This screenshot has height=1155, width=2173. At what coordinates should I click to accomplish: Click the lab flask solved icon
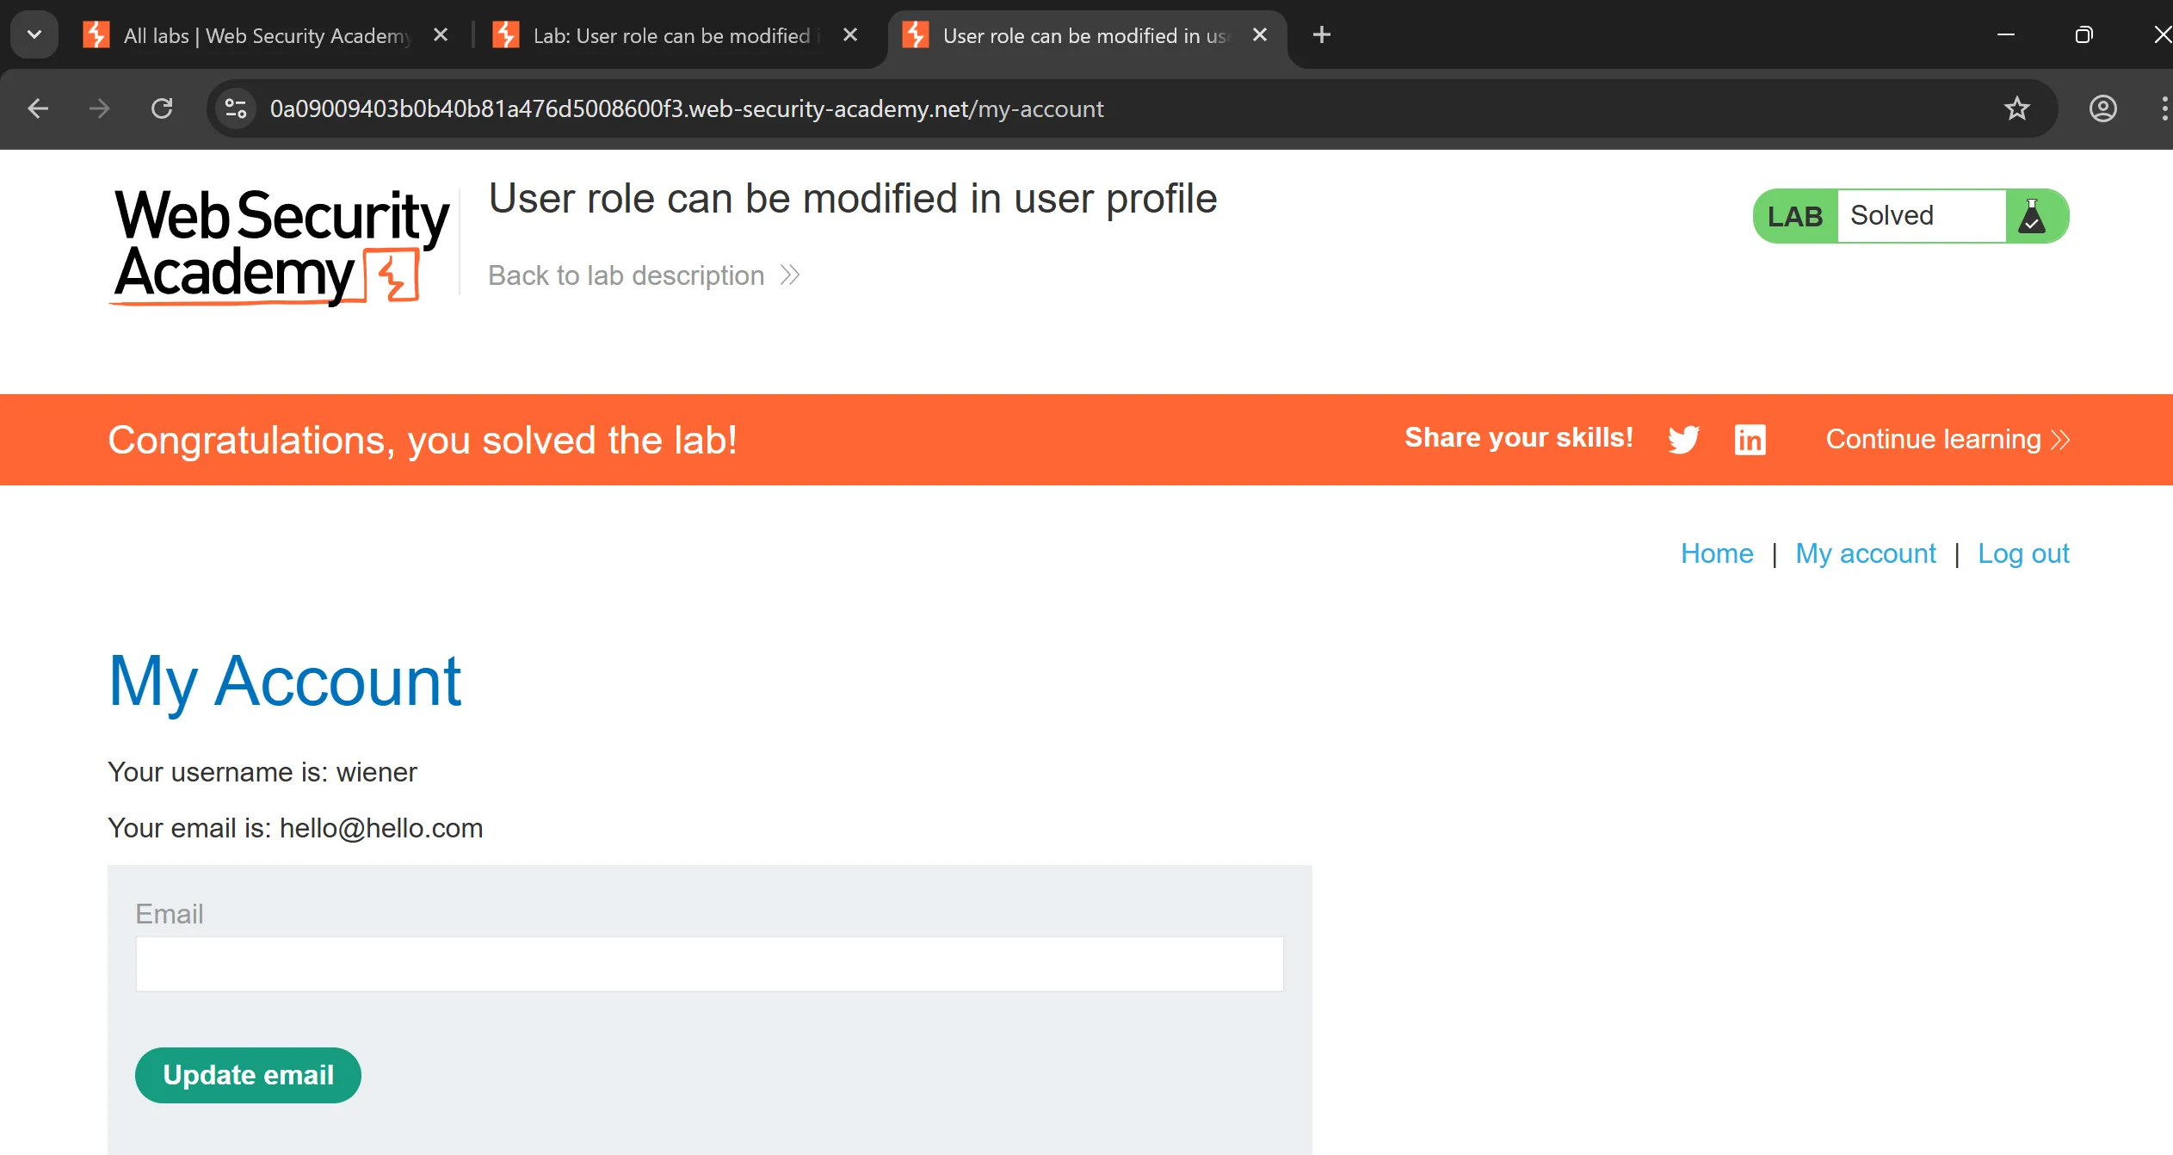coord(2032,216)
